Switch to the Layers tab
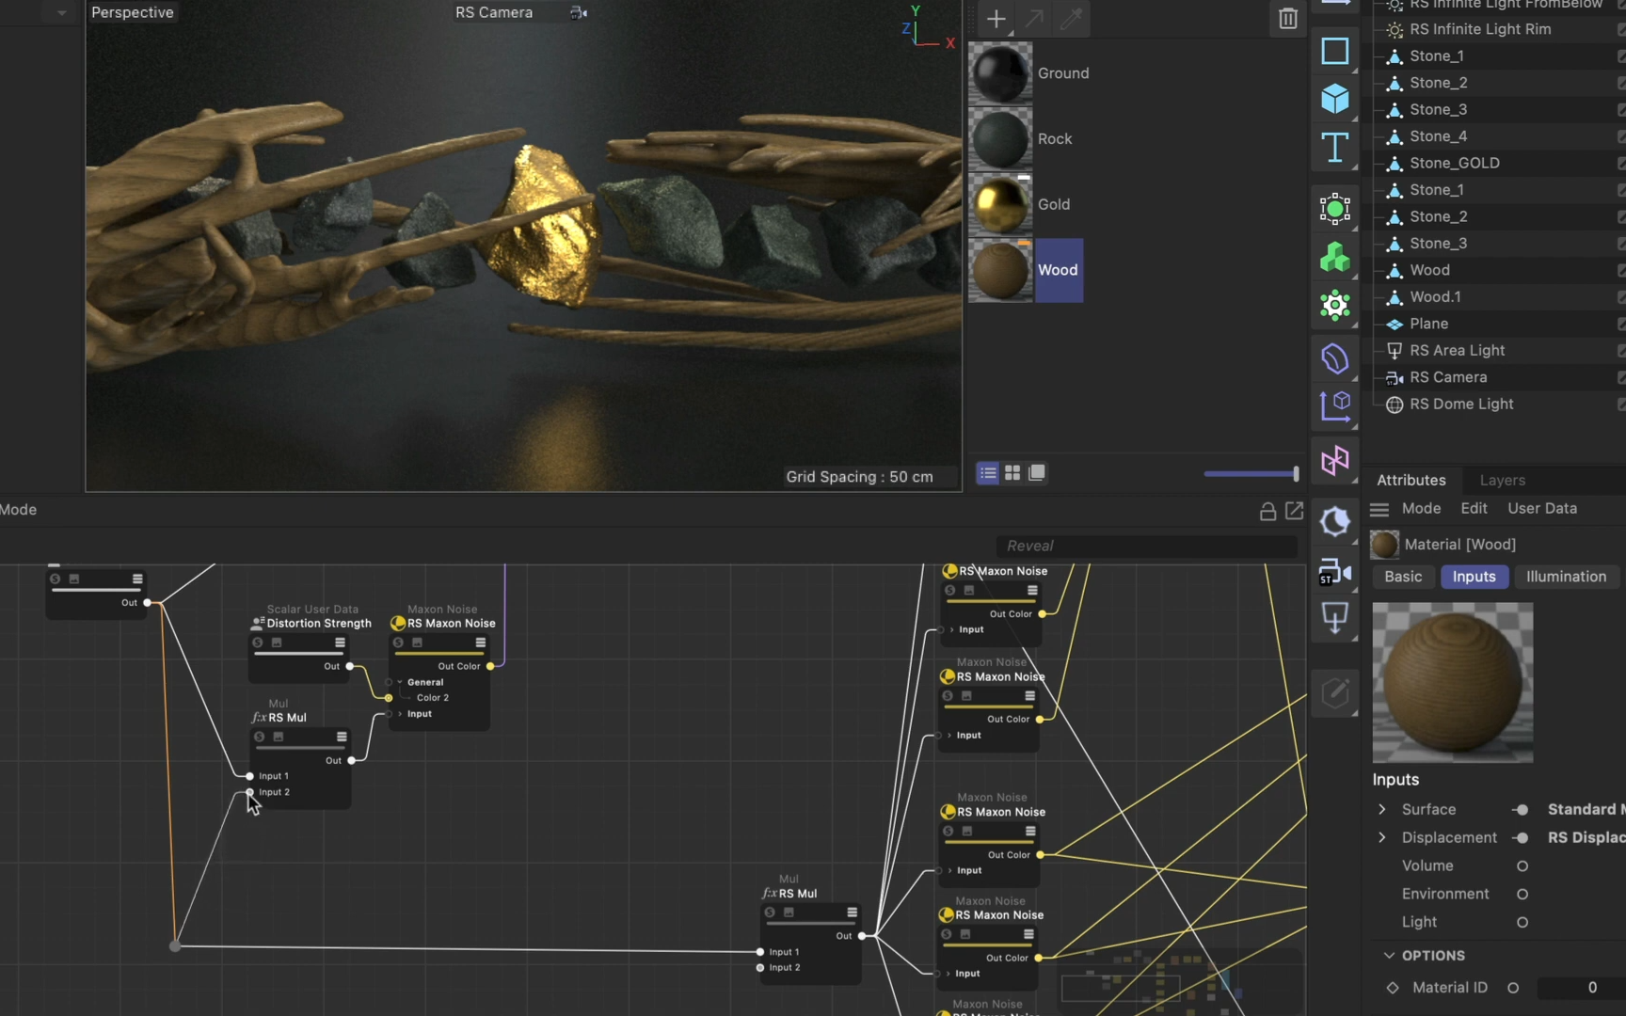1626x1016 pixels. click(x=1501, y=480)
